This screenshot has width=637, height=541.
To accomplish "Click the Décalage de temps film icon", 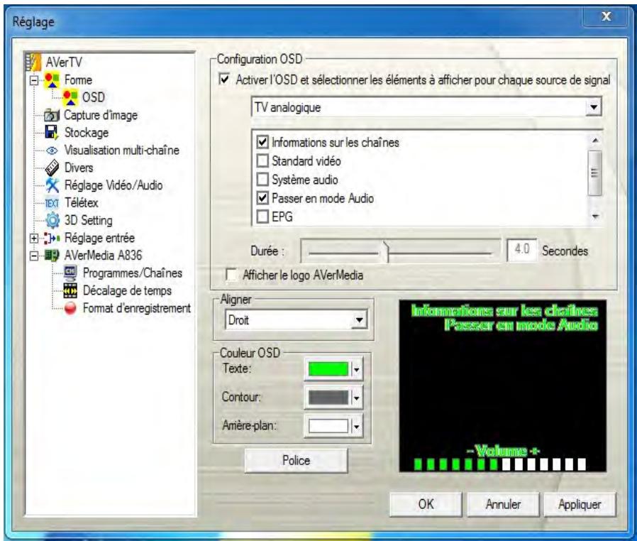I will tap(70, 290).
